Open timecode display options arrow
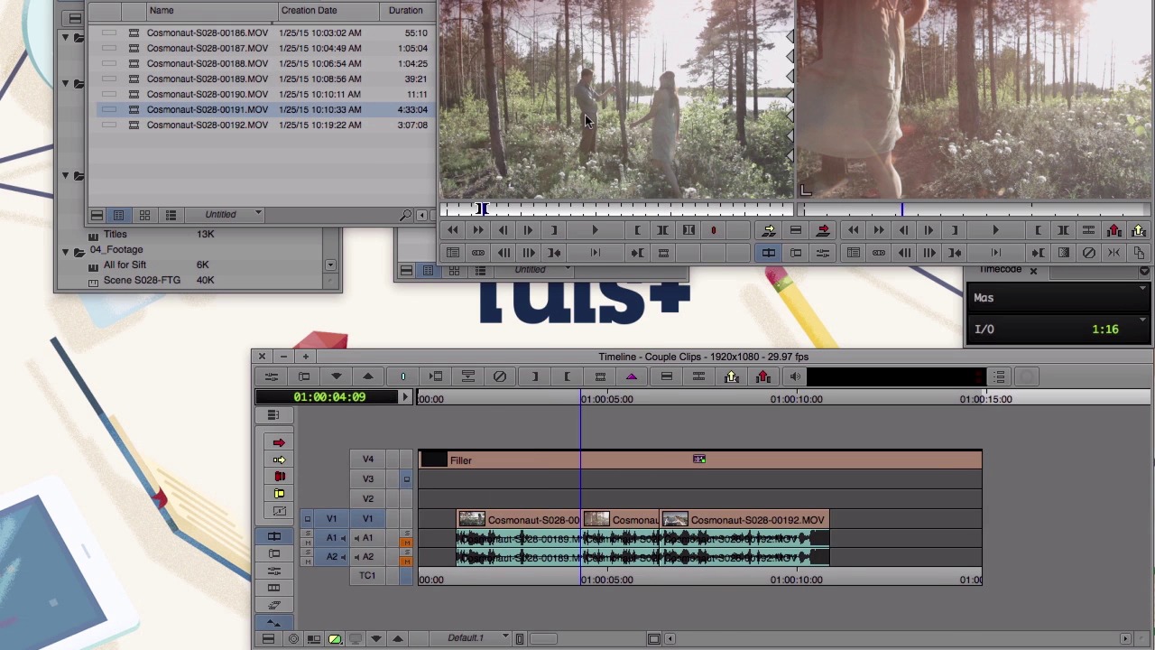The image size is (1155, 650). pyautogui.click(x=405, y=397)
